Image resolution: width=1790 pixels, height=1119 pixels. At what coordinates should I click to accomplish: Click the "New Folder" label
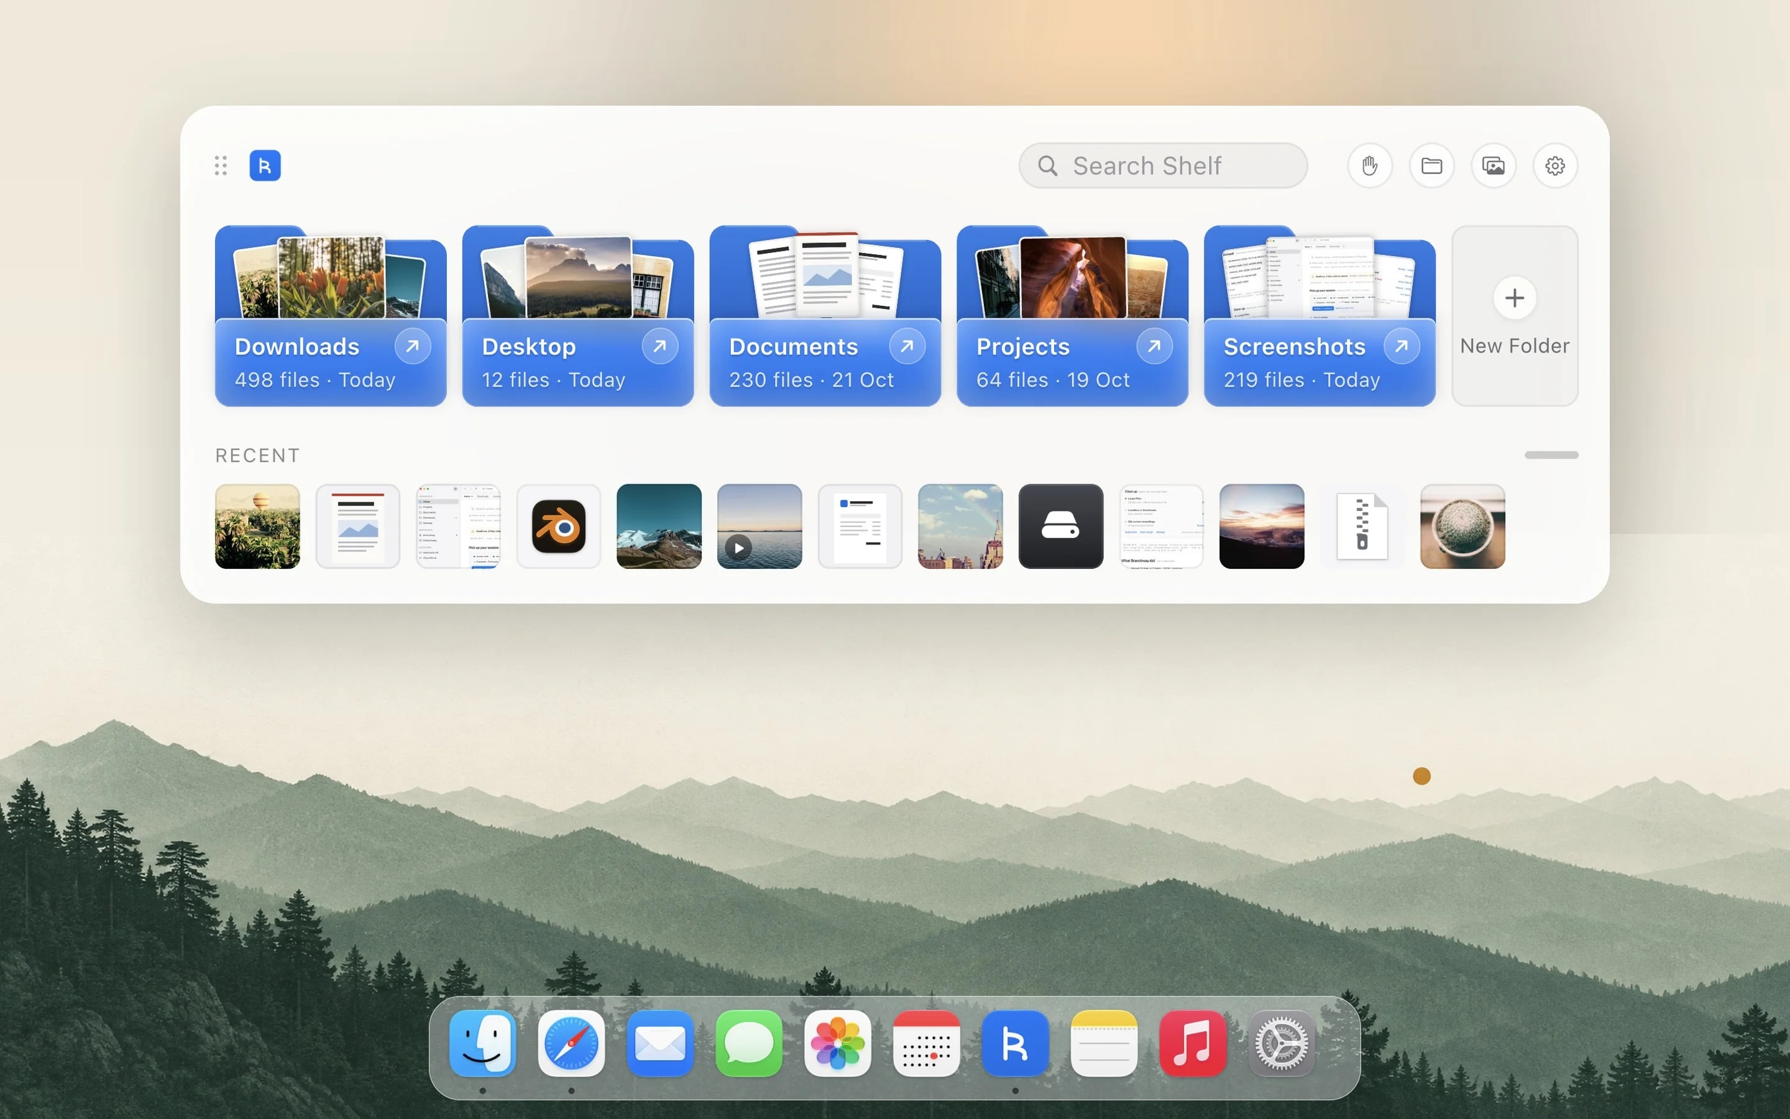click(x=1514, y=346)
